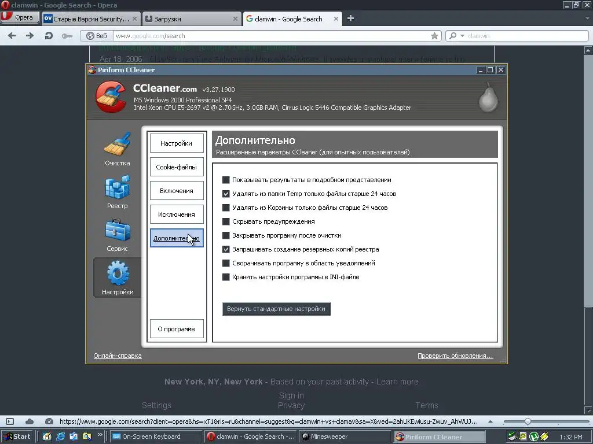Enable Хранить настройки программы в INI-файле

226,277
